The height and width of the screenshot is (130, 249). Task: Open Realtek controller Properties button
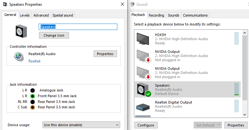point(105,54)
